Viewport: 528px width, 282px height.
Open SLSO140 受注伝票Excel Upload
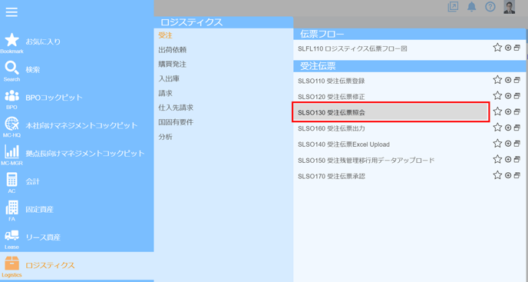point(344,144)
